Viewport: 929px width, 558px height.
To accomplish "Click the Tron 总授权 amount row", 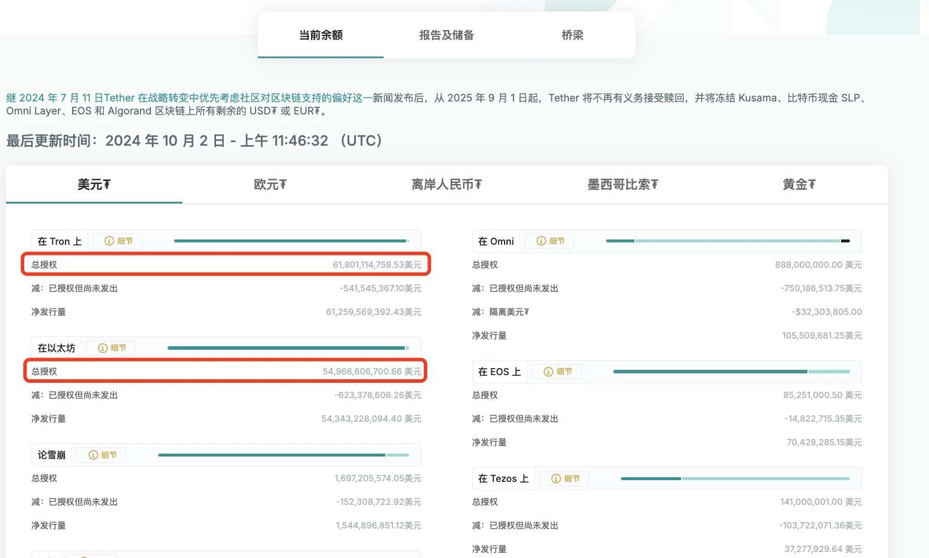I will click(x=226, y=264).
